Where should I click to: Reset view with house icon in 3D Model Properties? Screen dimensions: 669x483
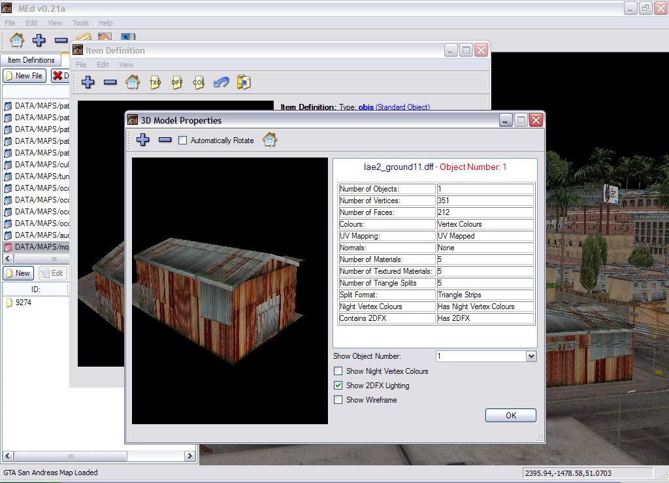click(270, 139)
